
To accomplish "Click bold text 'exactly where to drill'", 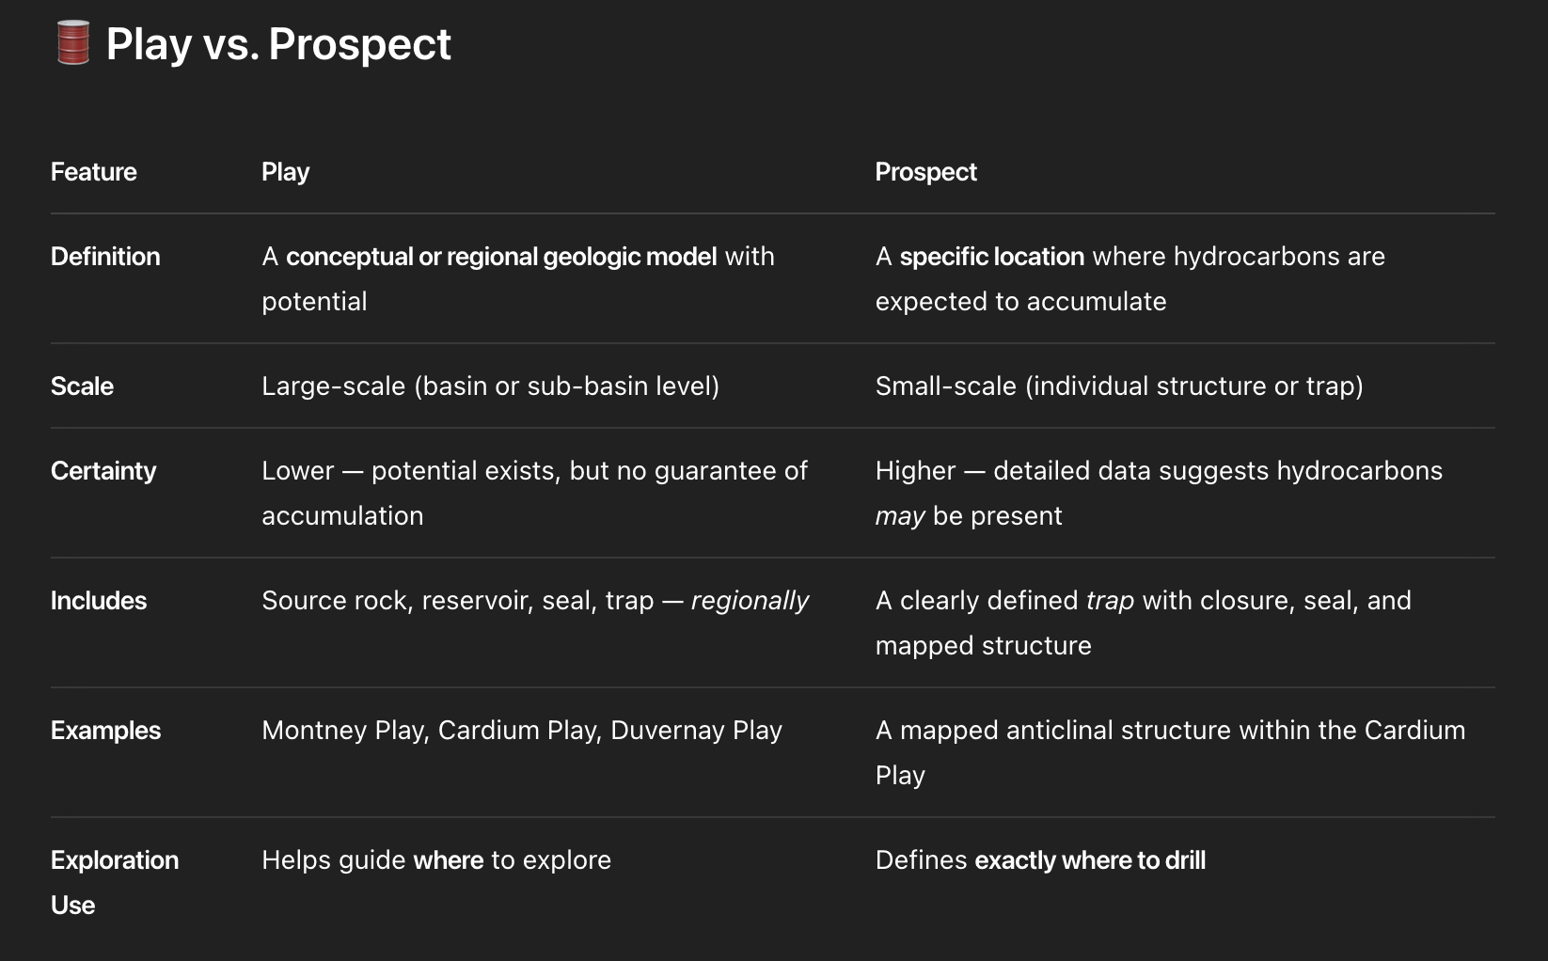I will click(1090, 860).
